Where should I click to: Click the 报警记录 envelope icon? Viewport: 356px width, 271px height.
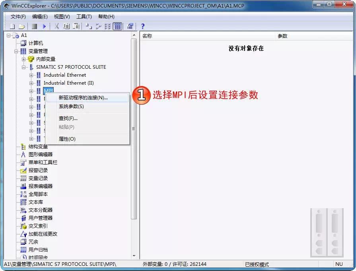point(23,170)
